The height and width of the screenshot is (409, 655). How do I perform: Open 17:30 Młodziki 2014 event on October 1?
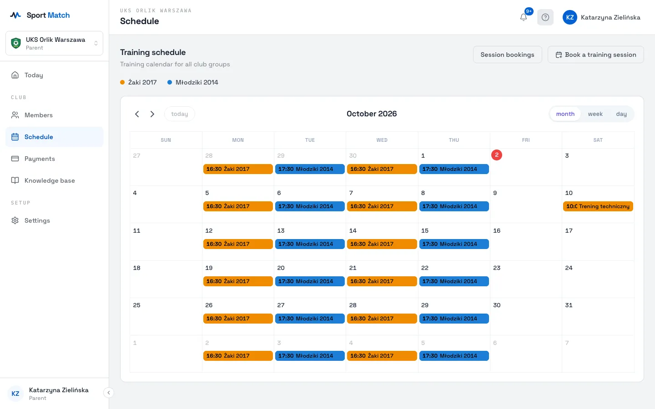[454, 169]
